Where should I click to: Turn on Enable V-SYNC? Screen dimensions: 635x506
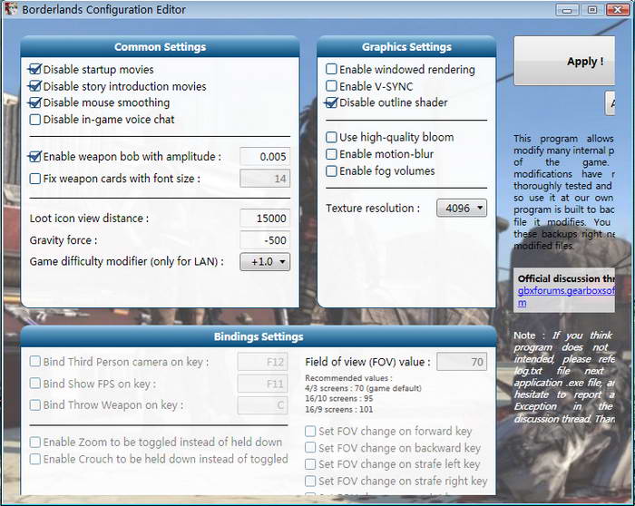click(x=331, y=86)
